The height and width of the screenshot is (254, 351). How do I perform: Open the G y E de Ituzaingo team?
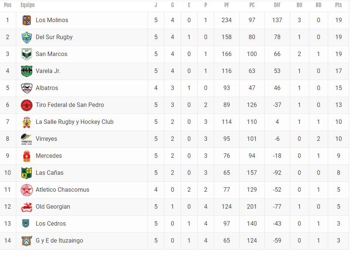59,241
